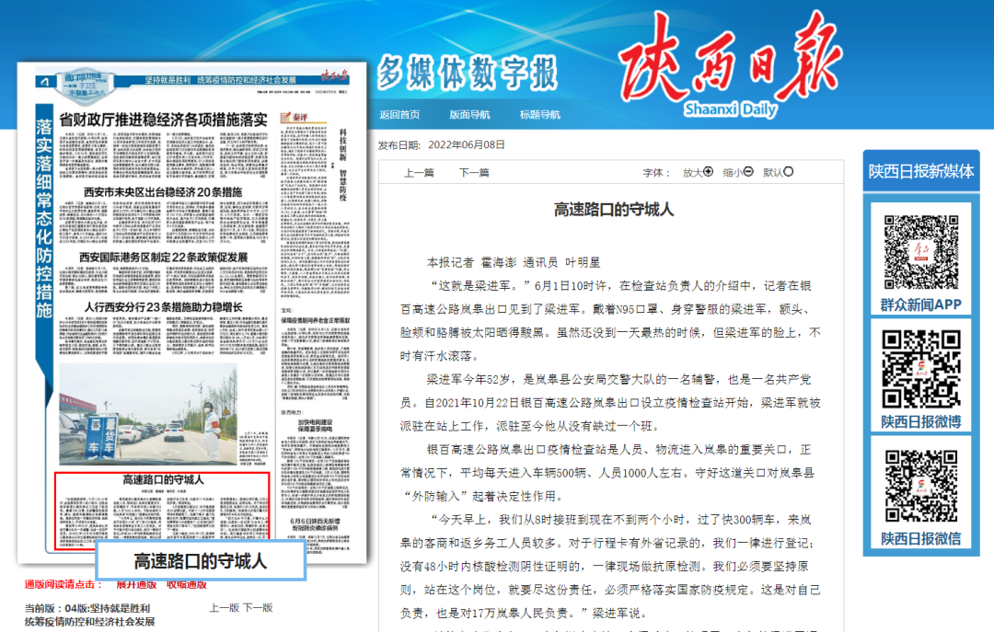
Task: Click the 收缩通版 link
Action: point(186,584)
